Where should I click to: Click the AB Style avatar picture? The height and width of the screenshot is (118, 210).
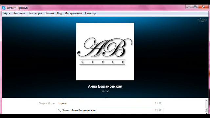(105, 51)
